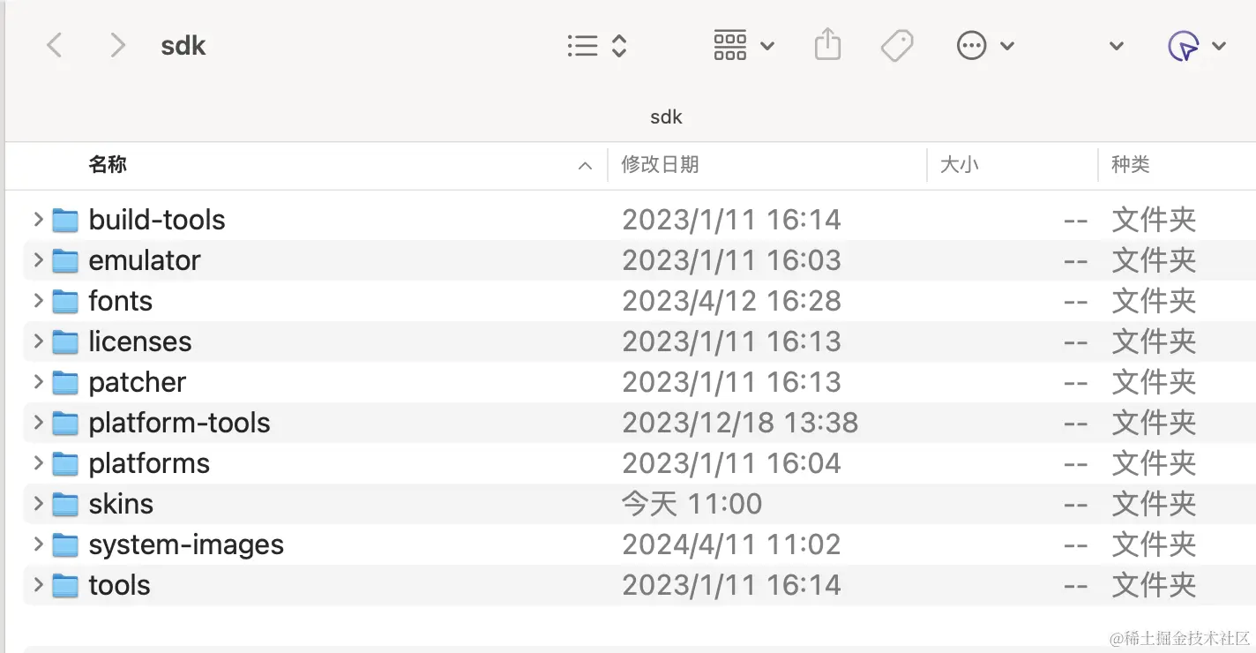Click the list view mode icon
1256x653 pixels.
(x=583, y=46)
